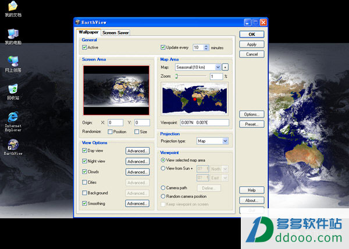Toggle the Active checkbox
Screen dimensions: 349x249
point(84,47)
